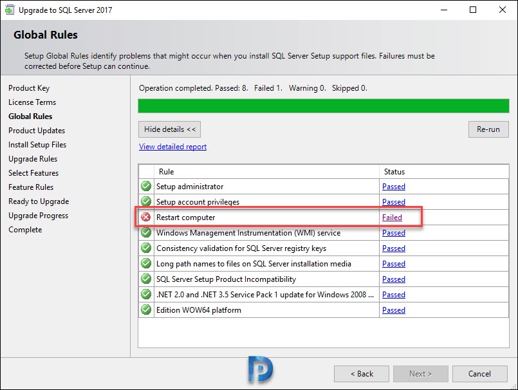
Task: Click the Operation completed summary text
Action: [253, 88]
